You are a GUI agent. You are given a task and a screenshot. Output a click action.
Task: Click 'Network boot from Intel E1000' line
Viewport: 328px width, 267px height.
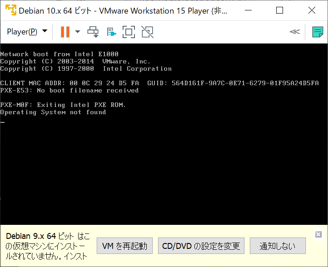59,54
